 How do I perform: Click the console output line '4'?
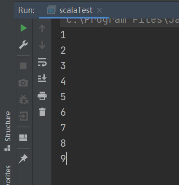pos(63,81)
